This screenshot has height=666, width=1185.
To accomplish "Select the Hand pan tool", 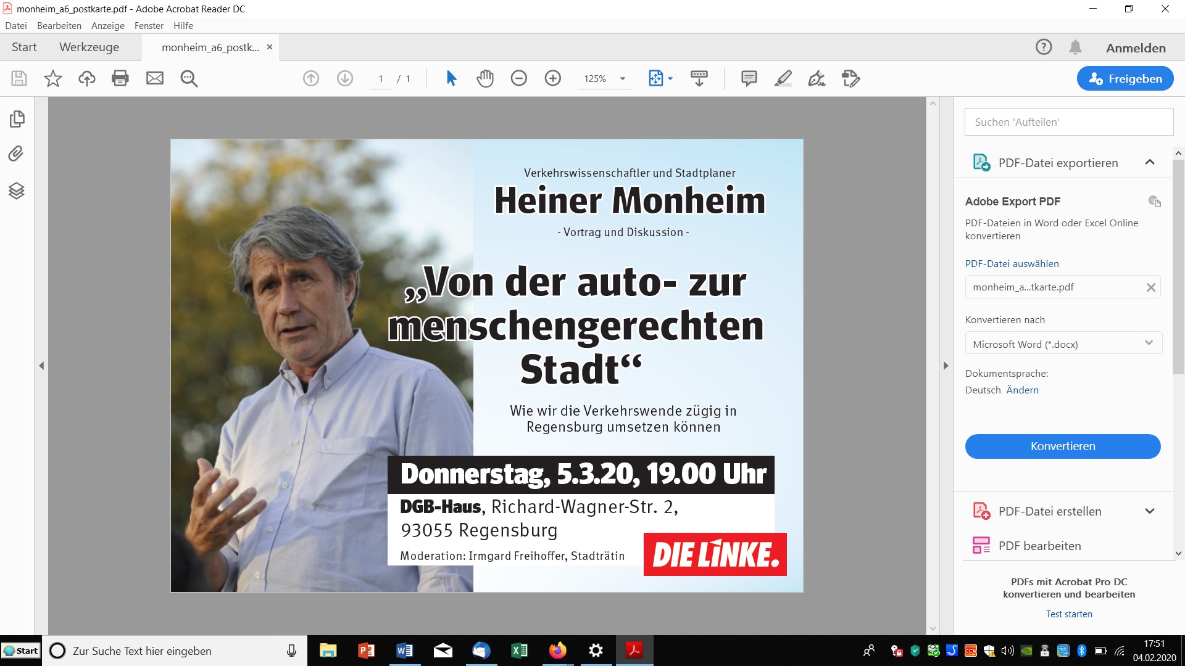I will pyautogui.click(x=485, y=78).
